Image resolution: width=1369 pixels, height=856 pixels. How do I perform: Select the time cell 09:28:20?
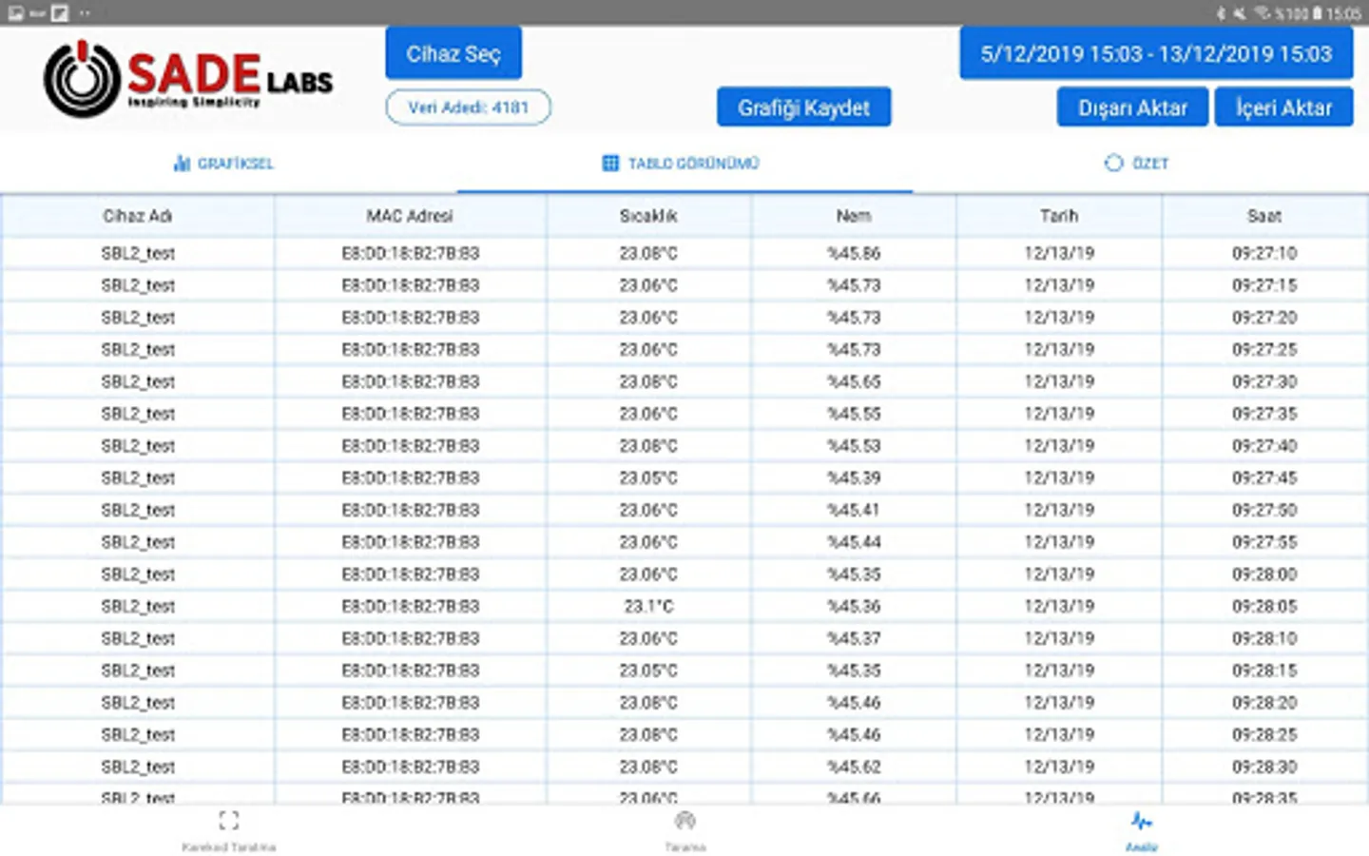point(1264,703)
